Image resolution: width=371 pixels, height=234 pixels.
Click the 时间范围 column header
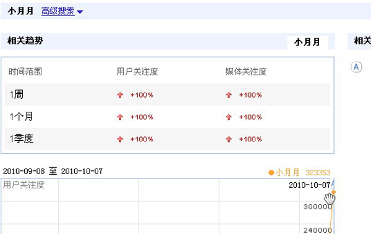click(x=25, y=72)
